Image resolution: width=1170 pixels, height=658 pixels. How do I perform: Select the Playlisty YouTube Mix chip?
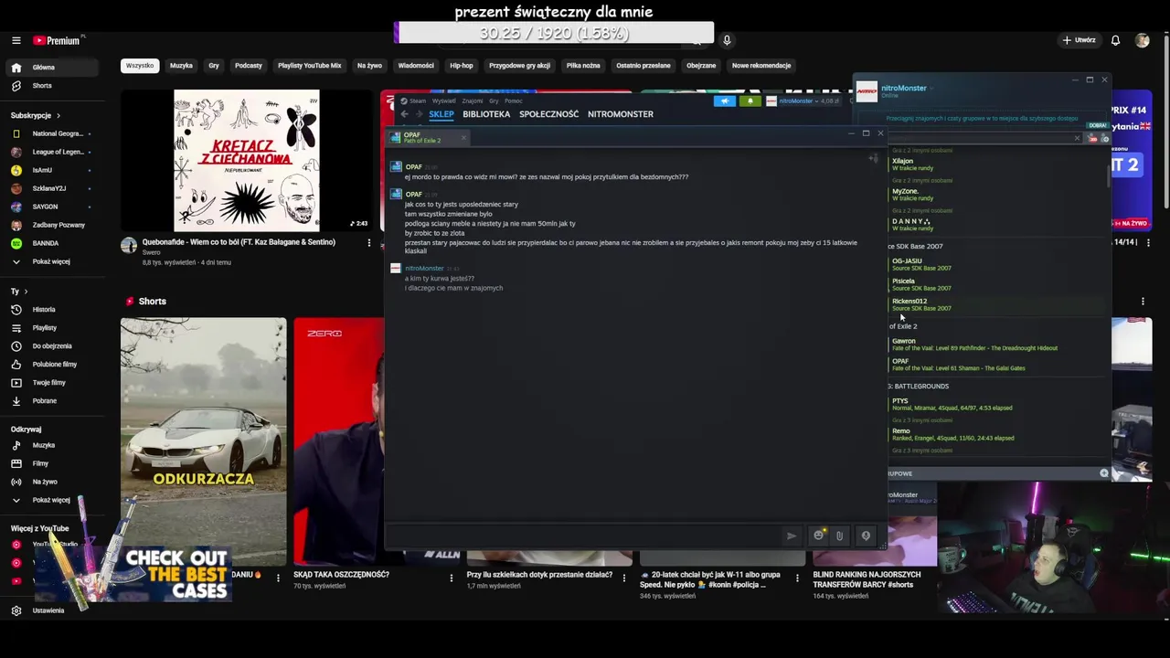point(309,66)
